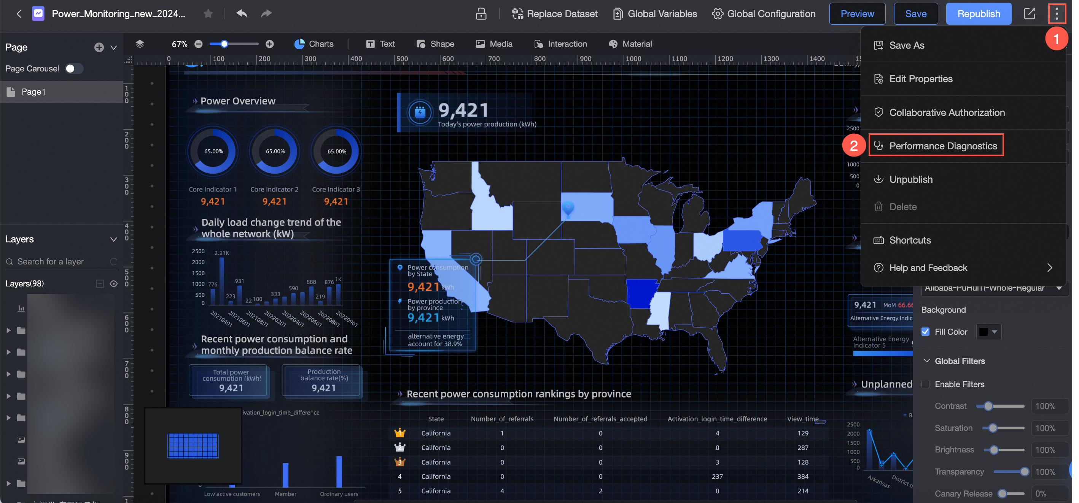Go back using the top-left arrow
This screenshot has width=1079, height=503.
[19, 14]
